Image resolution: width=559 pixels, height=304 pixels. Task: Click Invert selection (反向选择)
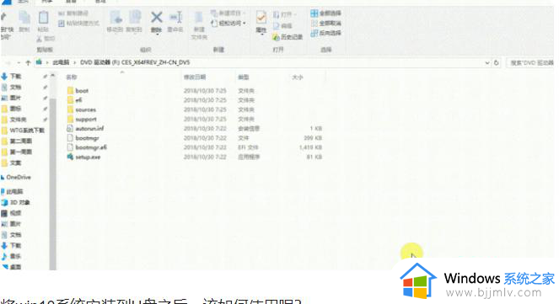tap(325, 33)
